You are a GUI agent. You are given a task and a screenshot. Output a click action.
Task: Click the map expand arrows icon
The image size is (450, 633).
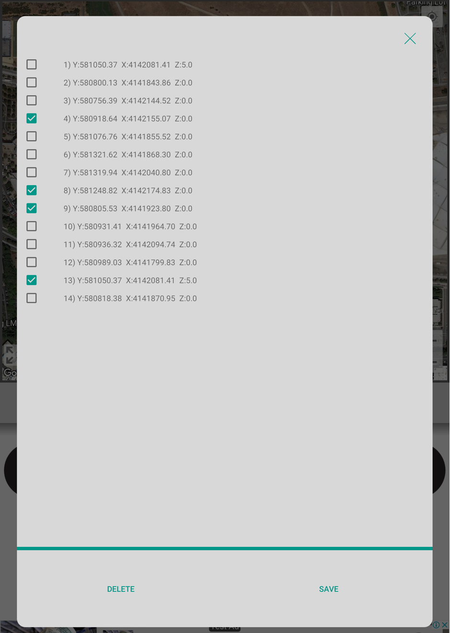10,355
